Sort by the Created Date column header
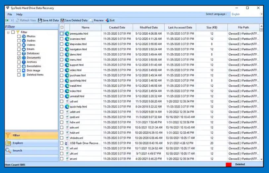Screen dimensions: 269x173 pyautogui.click(x=117, y=27)
